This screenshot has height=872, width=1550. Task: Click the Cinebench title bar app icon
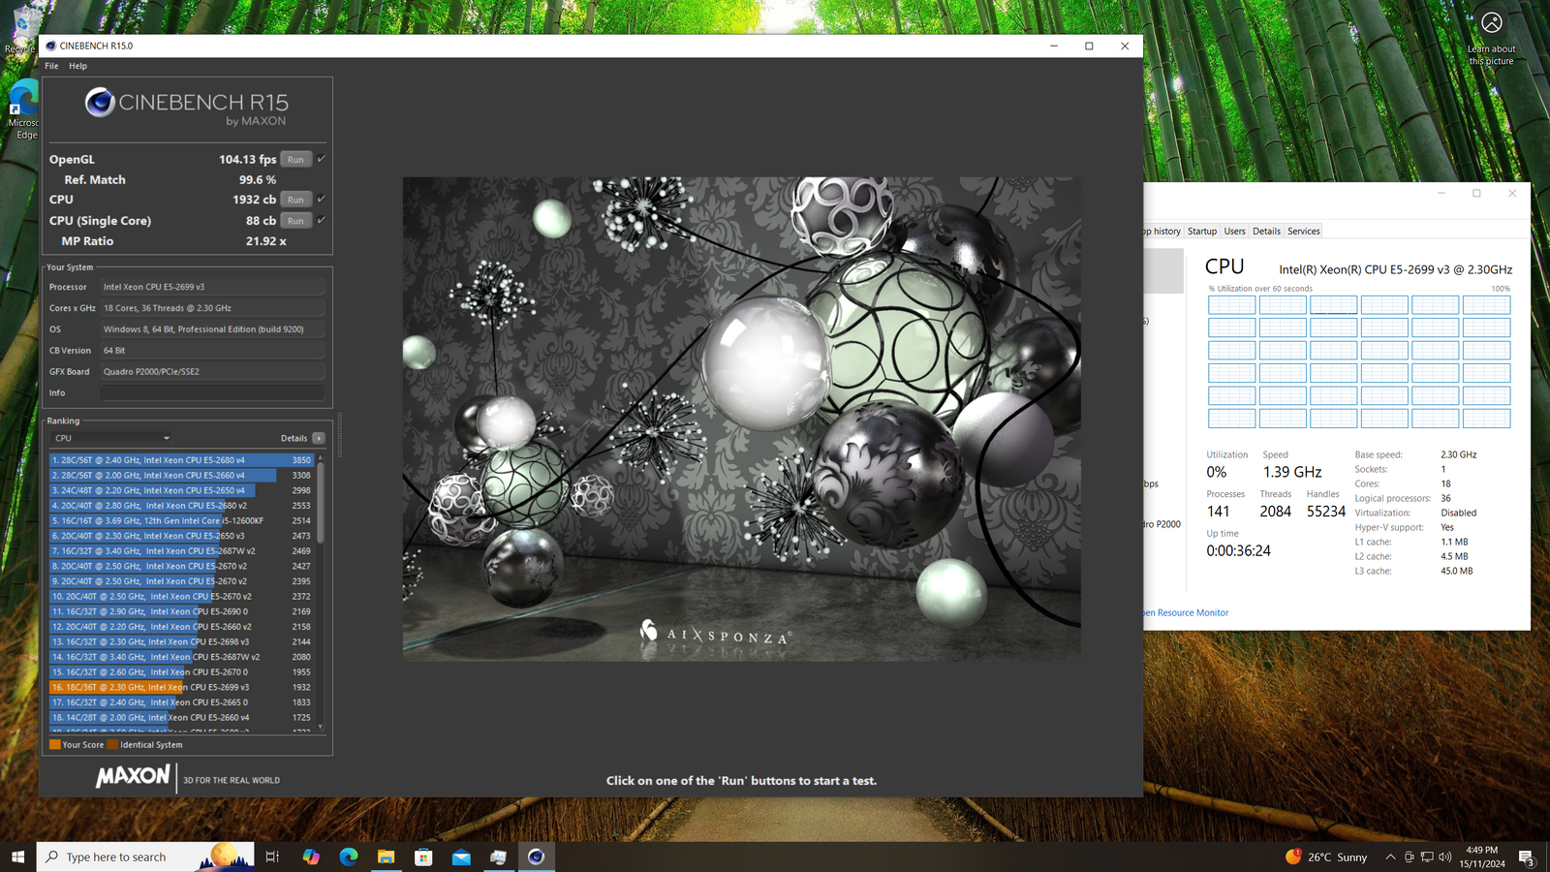click(x=50, y=46)
